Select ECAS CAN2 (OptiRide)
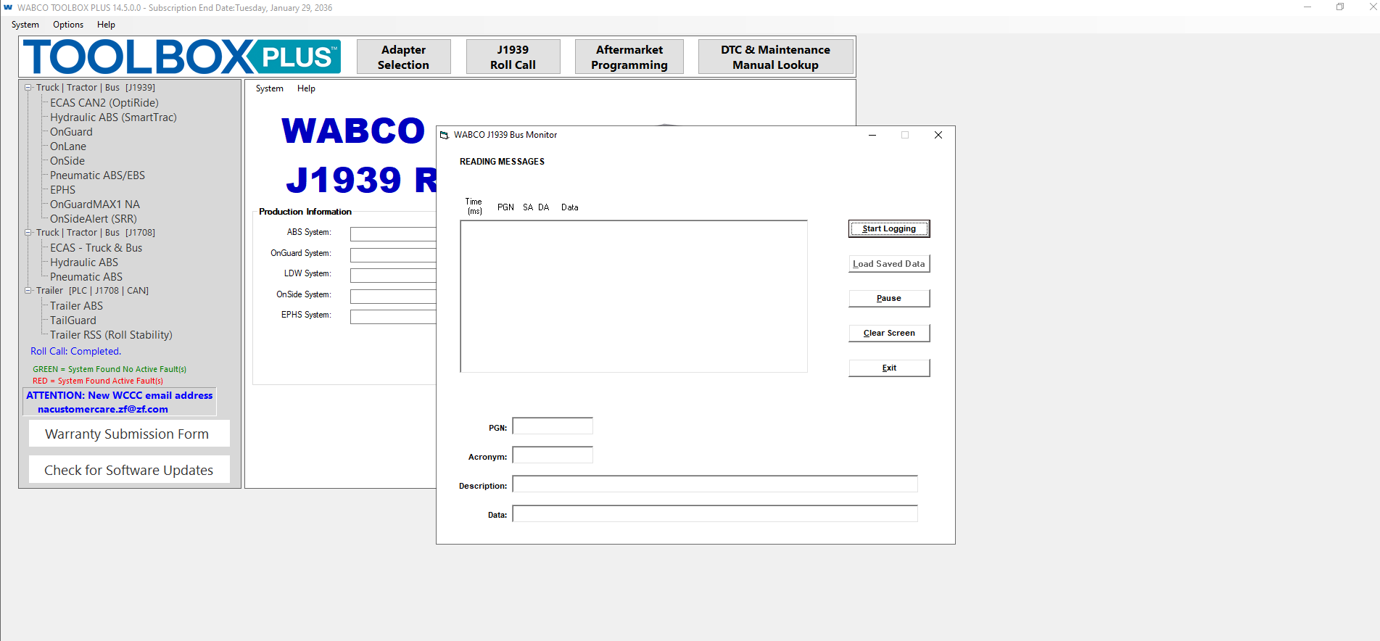Image resolution: width=1380 pixels, height=641 pixels. pyautogui.click(x=104, y=103)
